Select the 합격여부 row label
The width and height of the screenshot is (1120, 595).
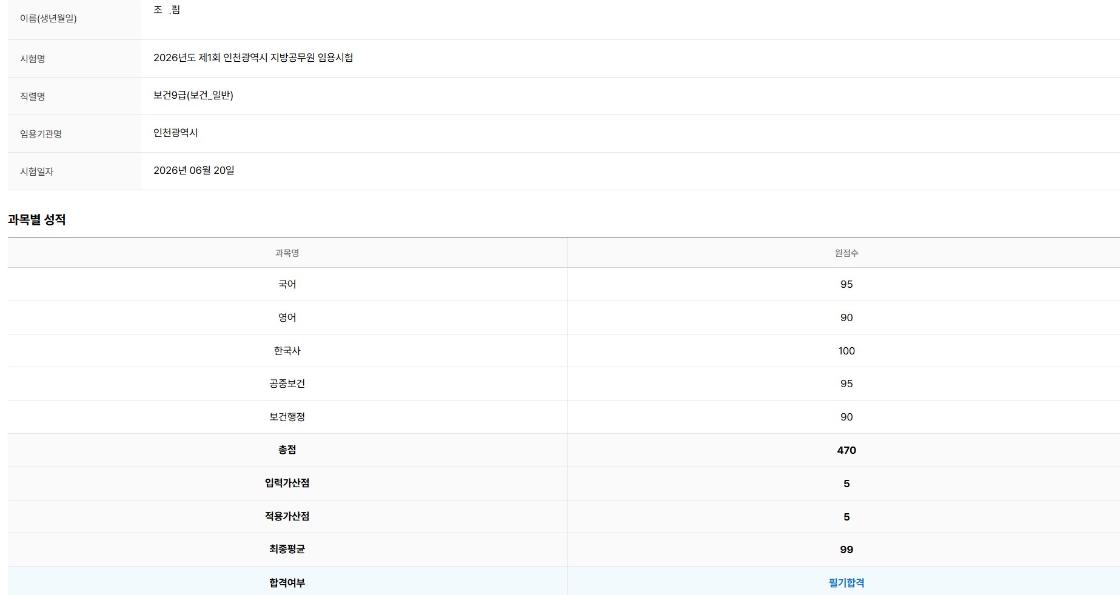pos(287,583)
